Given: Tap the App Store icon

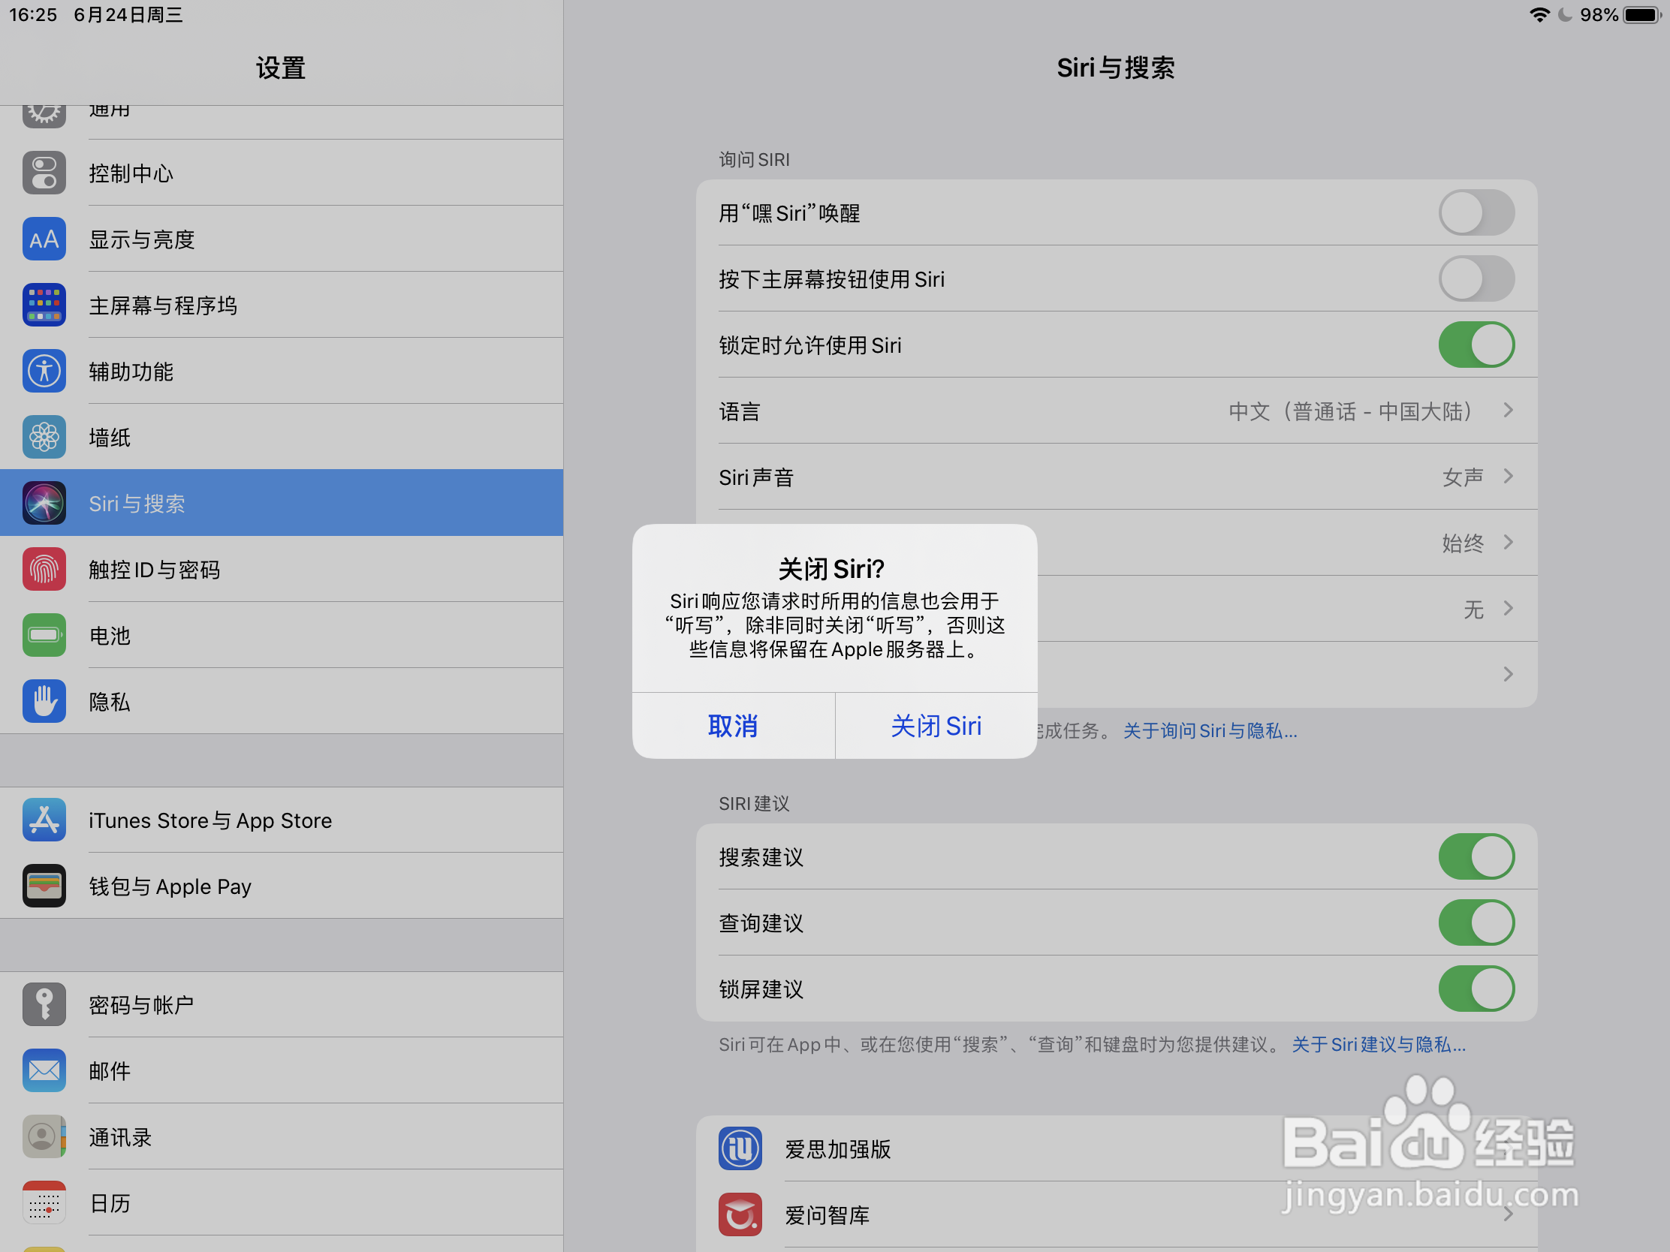Looking at the screenshot, I should 44,820.
